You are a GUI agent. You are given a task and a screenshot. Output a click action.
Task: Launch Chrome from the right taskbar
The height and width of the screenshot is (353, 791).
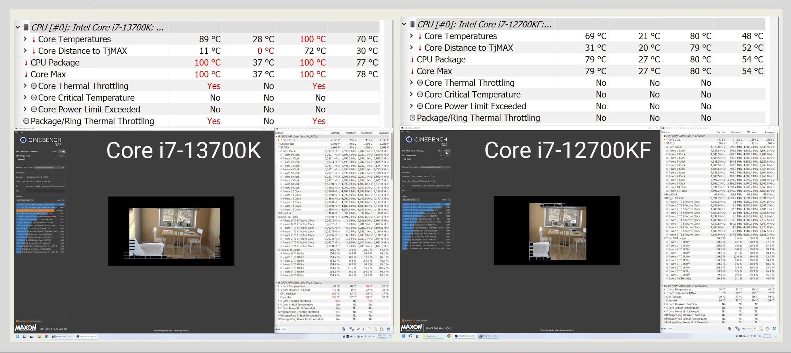coord(449,336)
